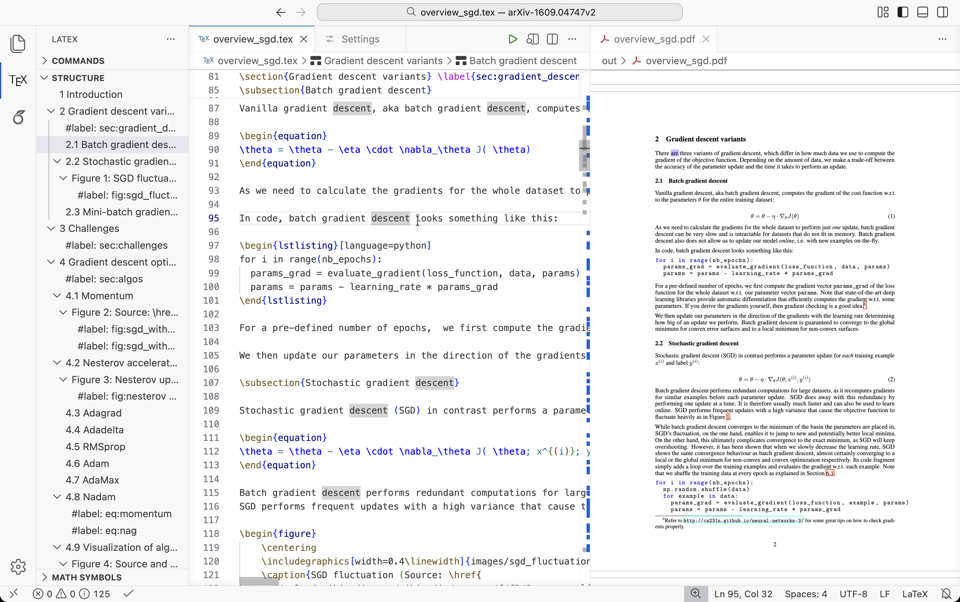Click the Customize Layout icon

(x=883, y=12)
